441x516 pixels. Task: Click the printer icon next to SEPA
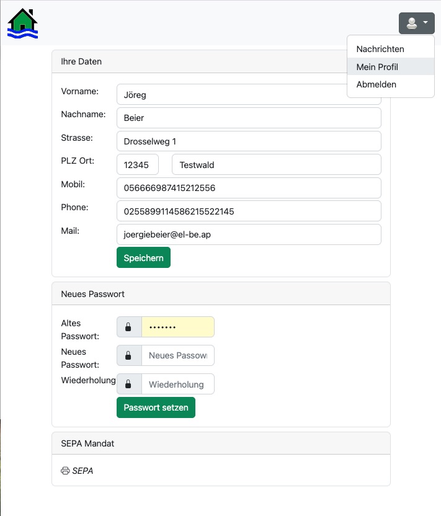pyautogui.click(x=65, y=471)
